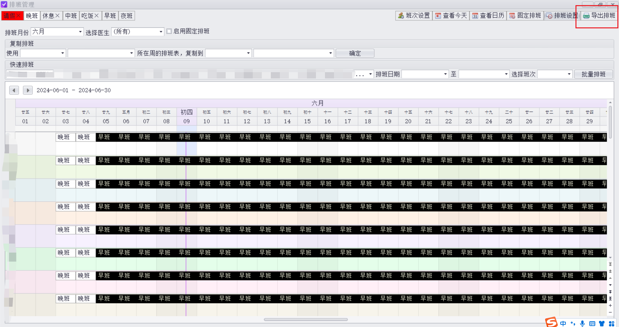
Task: Open 查看日历 calendar view
Action: [x=488, y=15]
